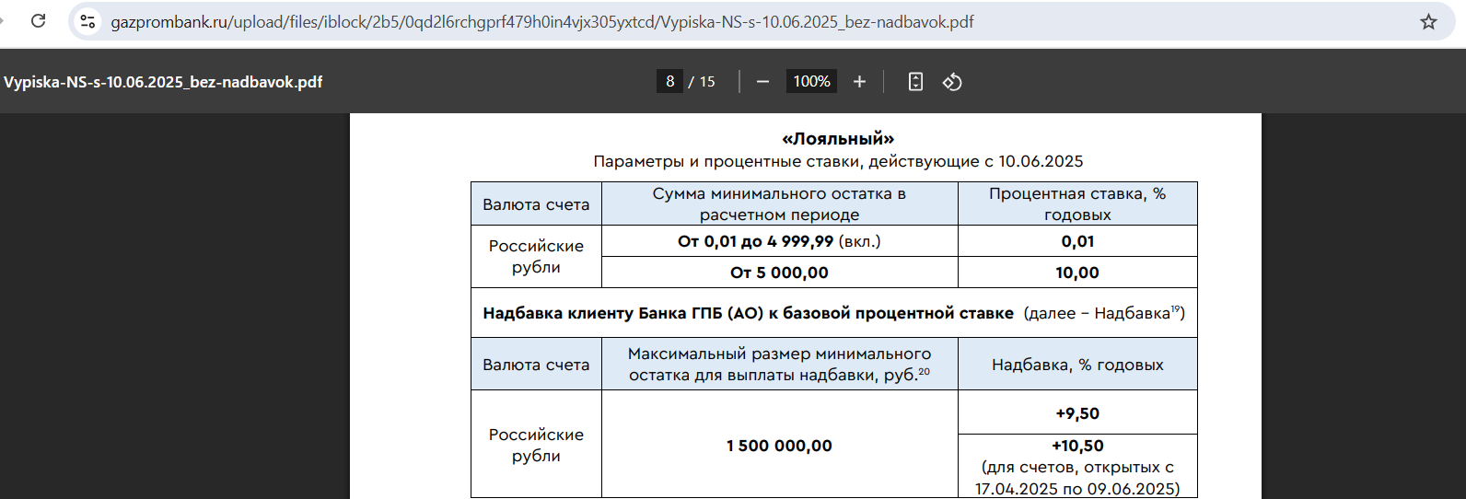The width and height of the screenshot is (1466, 499).
Task: Rotate the PDF counterclockwise
Action: coord(952,82)
